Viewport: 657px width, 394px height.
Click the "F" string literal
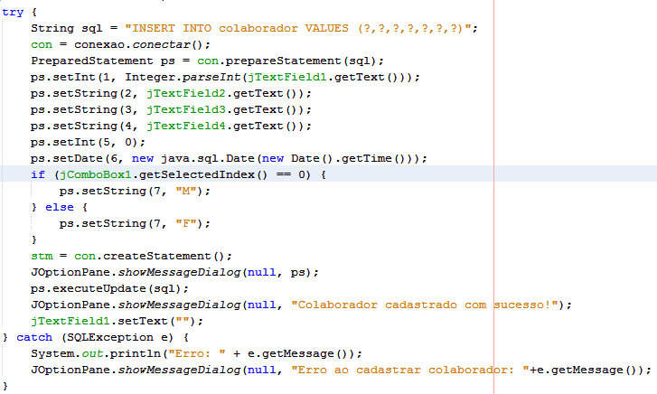click(x=186, y=224)
